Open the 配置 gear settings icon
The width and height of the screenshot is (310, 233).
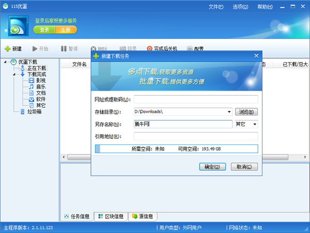tap(190, 49)
